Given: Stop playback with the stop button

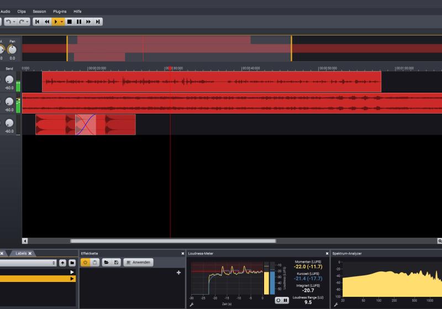Looking at the screenshot, I should [70, 22].
